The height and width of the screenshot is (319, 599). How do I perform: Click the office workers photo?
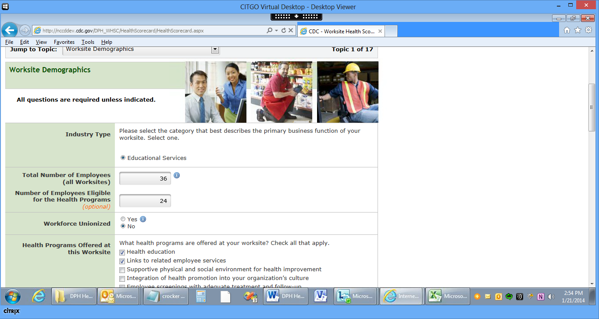click(x=216, y=92)
